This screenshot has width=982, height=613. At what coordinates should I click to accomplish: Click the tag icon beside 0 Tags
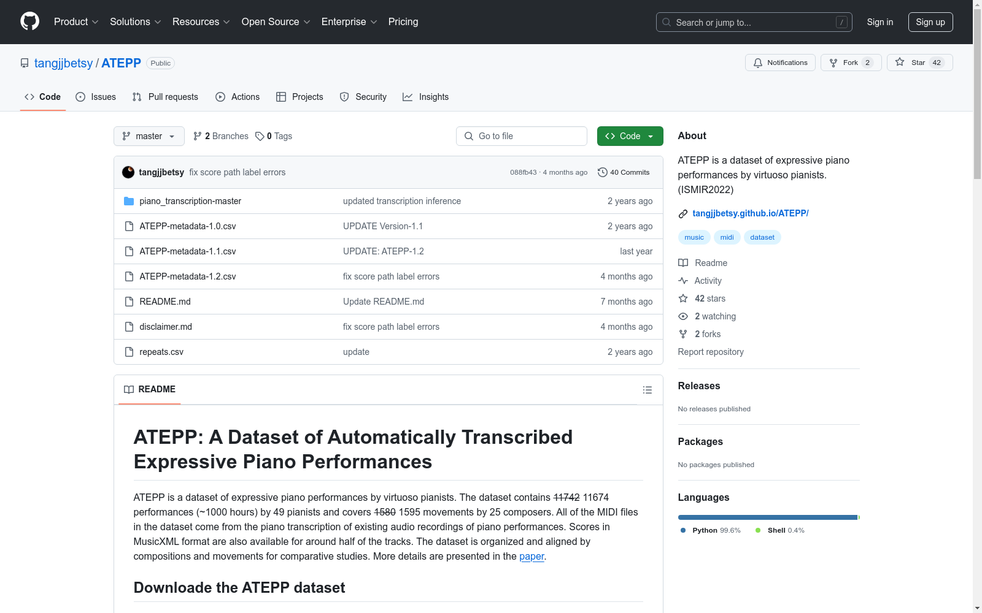(x=260, y=136)
